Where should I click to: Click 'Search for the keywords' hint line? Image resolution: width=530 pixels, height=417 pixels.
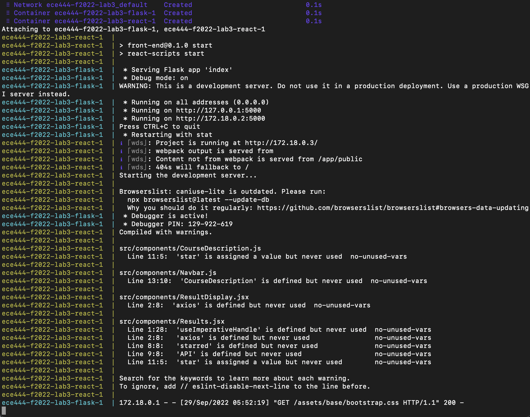point(235,378)
